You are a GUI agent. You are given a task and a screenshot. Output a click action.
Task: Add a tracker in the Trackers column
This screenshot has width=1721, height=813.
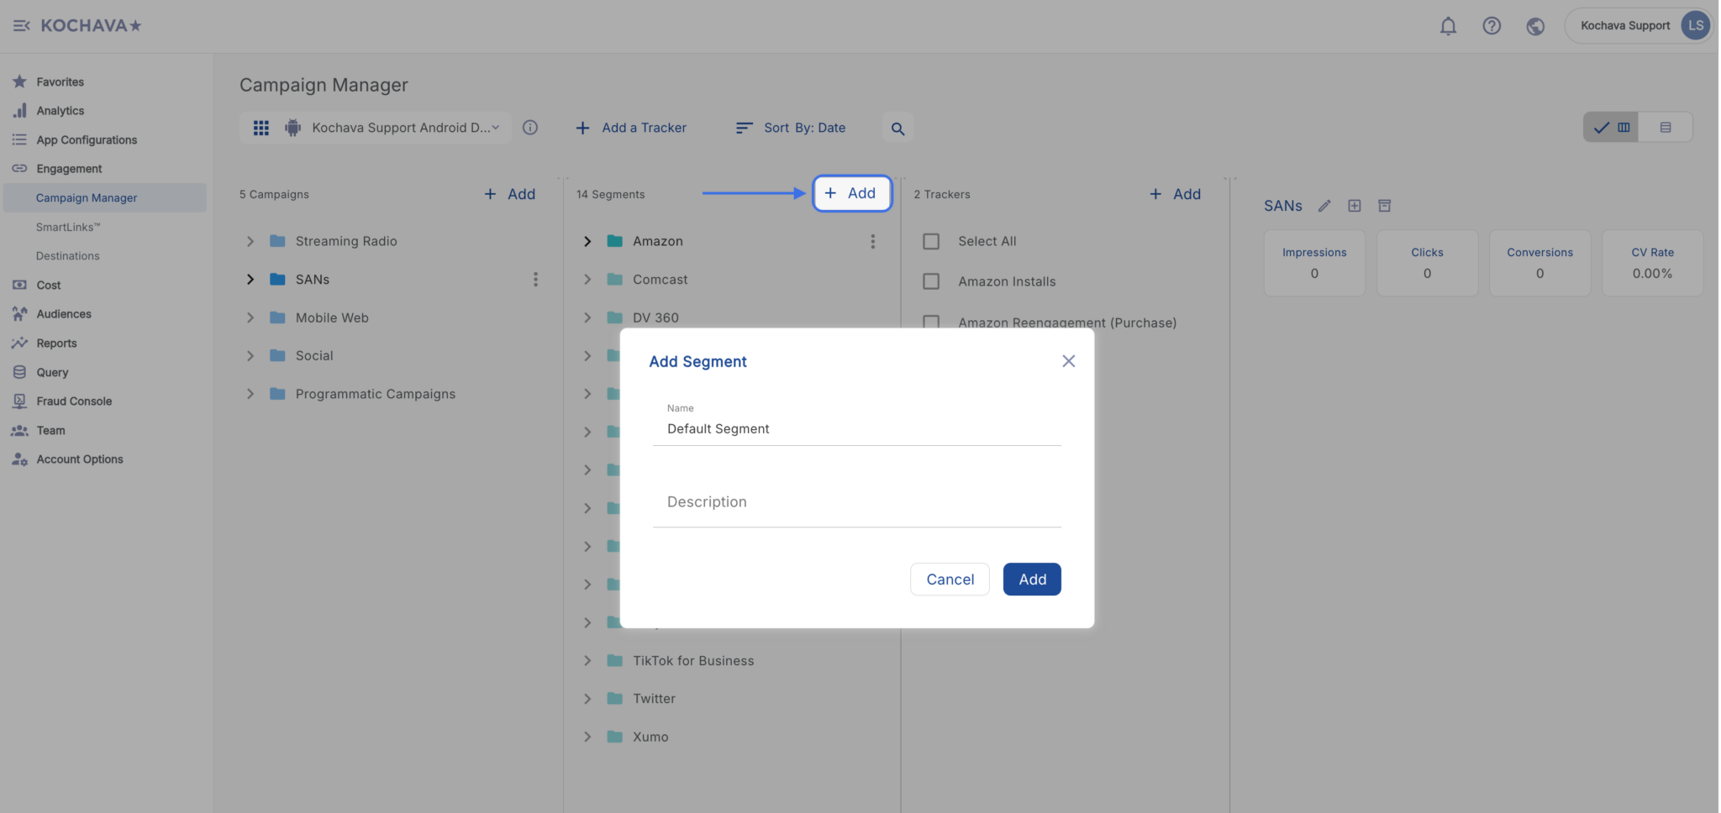pos(1176,194)
